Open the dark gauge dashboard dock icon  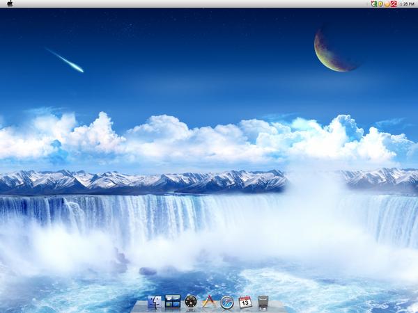191,302
